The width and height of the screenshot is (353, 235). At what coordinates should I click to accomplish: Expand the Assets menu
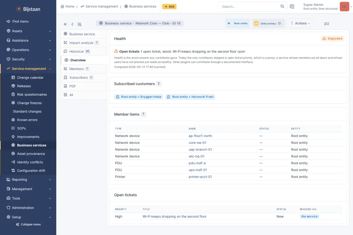click(x=28, y=31)
